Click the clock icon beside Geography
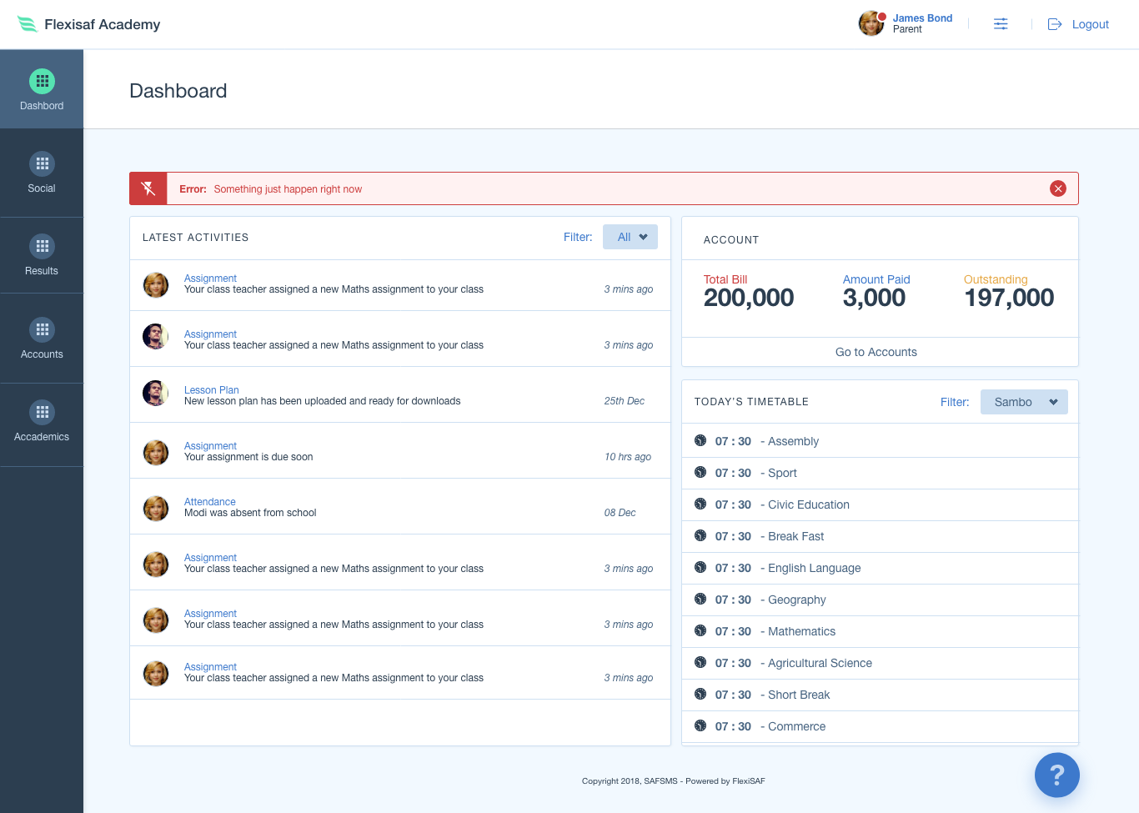 tap(700, 599)
